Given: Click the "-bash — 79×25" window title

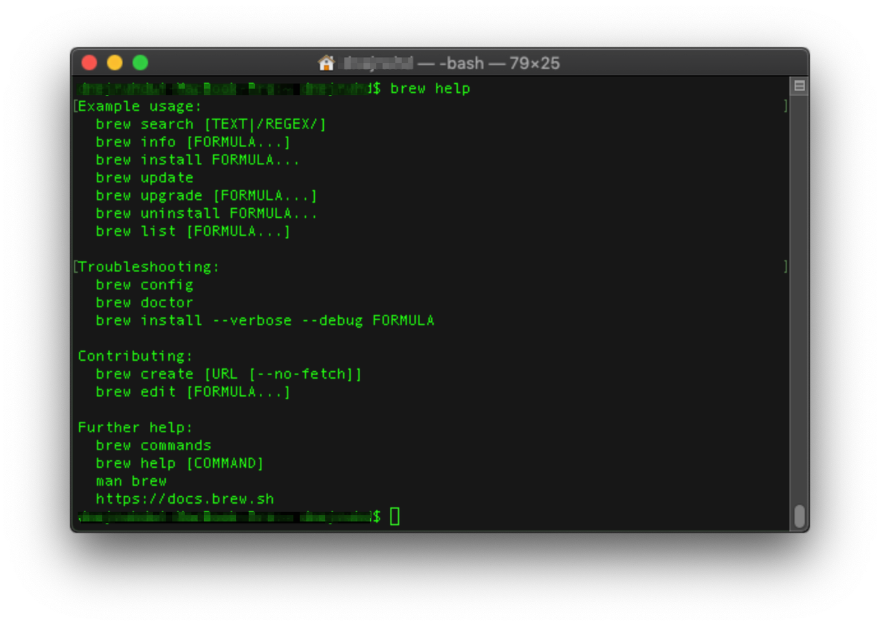Looking at the screenshot, I should pos(499,63).
